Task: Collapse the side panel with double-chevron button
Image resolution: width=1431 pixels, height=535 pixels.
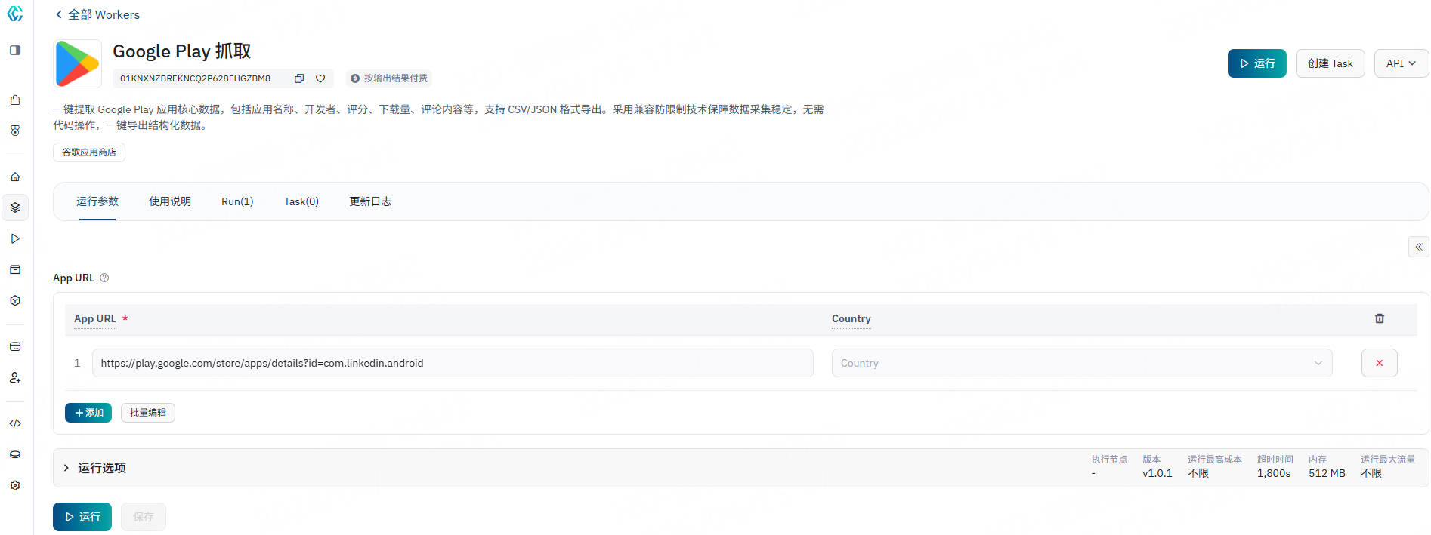Action: [x=1418, y=247]
